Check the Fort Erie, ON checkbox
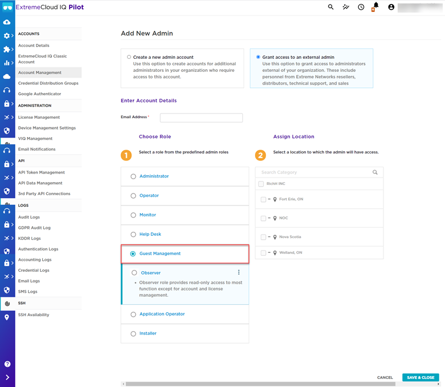 point(264,199)
